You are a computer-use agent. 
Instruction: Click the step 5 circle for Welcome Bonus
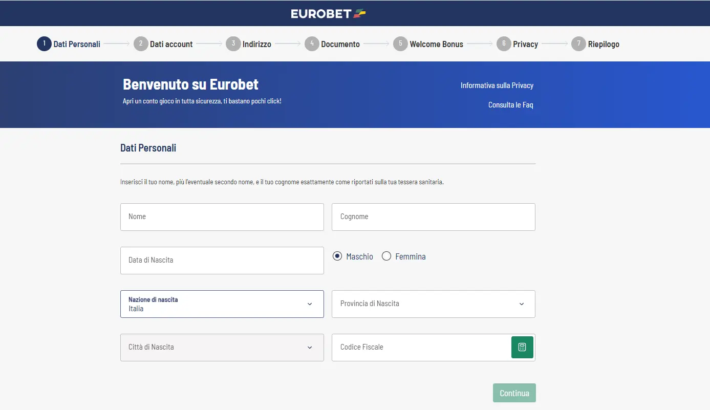tap(401, 44)
